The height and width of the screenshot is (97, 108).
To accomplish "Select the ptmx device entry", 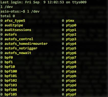I will point(70,21).
